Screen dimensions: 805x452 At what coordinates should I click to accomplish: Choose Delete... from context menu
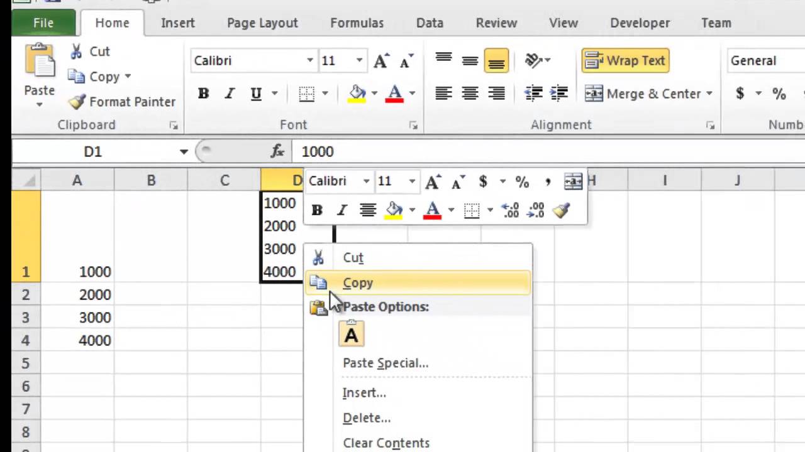click(x=418, y=418)
